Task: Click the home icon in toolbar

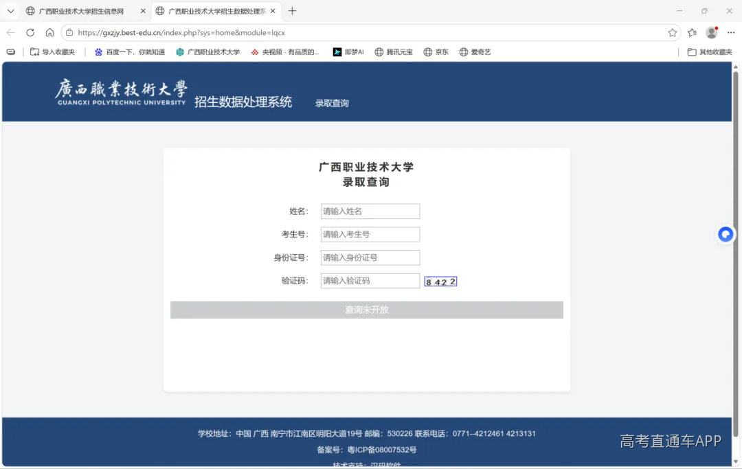Action: (x=49, y=33)
